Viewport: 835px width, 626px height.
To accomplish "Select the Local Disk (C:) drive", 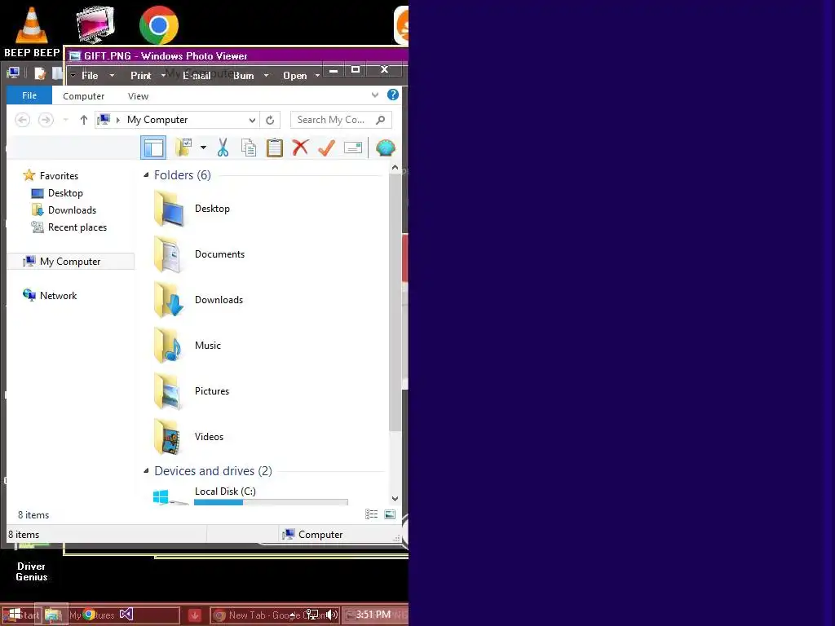I will tap(225, 492).
